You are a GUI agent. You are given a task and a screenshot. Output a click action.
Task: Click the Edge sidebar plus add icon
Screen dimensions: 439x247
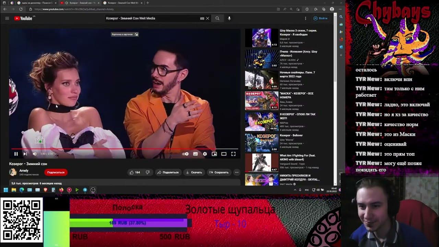341,55
